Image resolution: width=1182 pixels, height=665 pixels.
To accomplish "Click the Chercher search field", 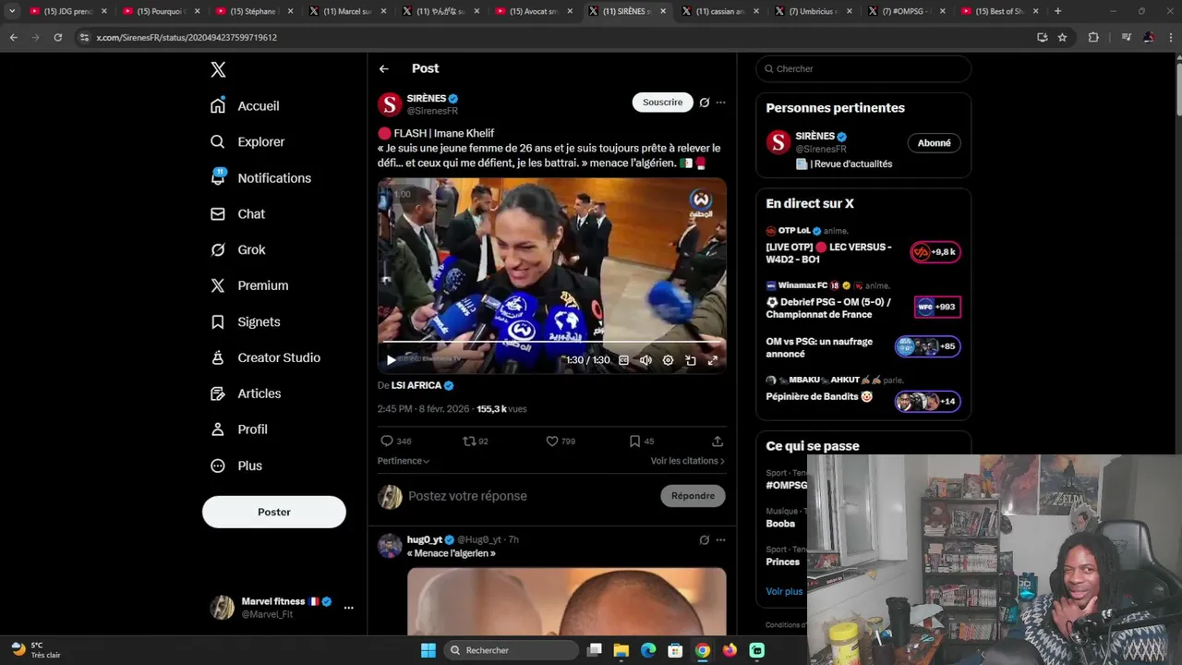I will (863, 68).
